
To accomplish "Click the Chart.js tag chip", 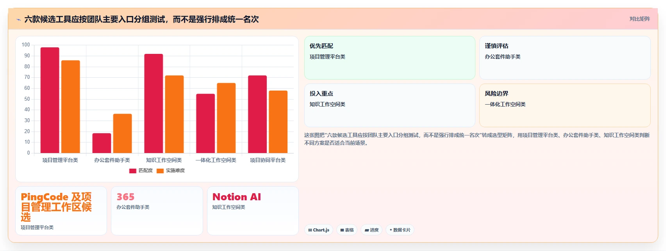I will coord(319,230).
